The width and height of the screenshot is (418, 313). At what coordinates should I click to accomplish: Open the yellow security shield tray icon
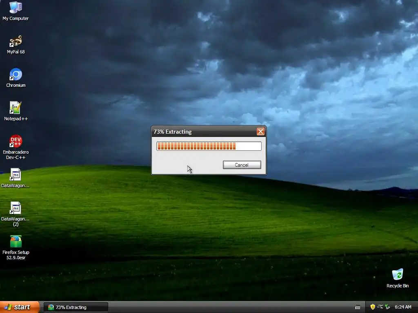[373, 307]
